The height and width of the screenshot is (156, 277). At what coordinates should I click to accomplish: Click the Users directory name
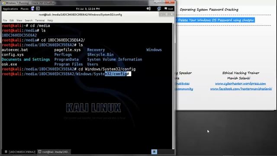point(93,64)
